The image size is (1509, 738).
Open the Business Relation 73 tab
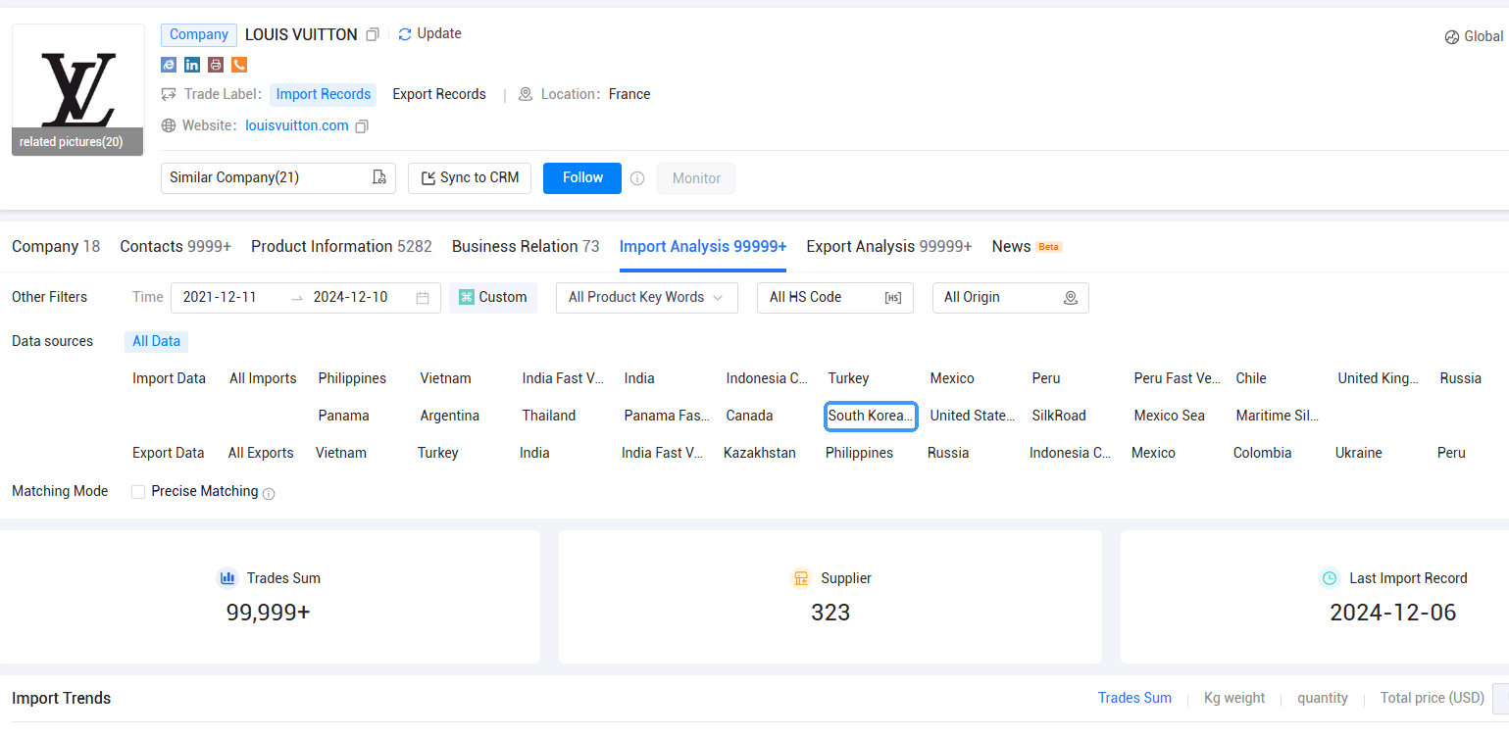point(526,247)
